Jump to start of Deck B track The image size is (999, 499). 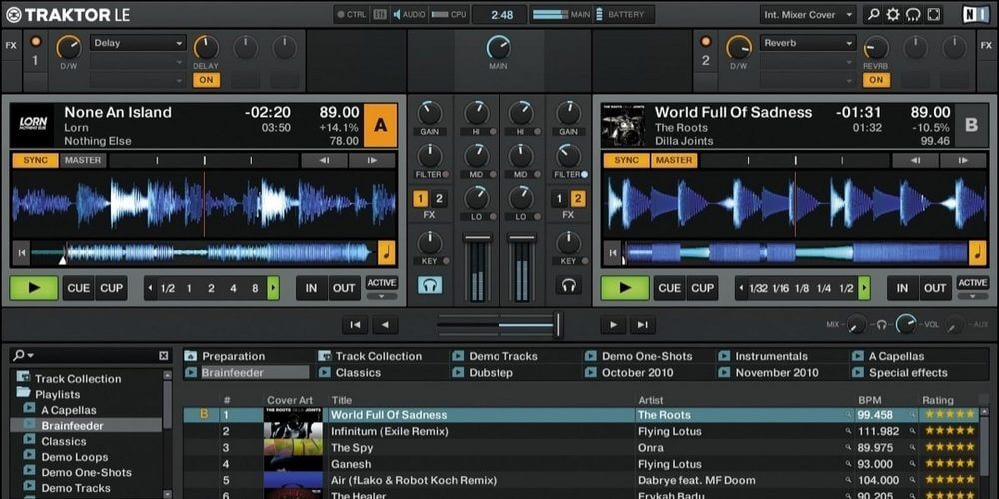pyautogui.click(x=612, y=253)
